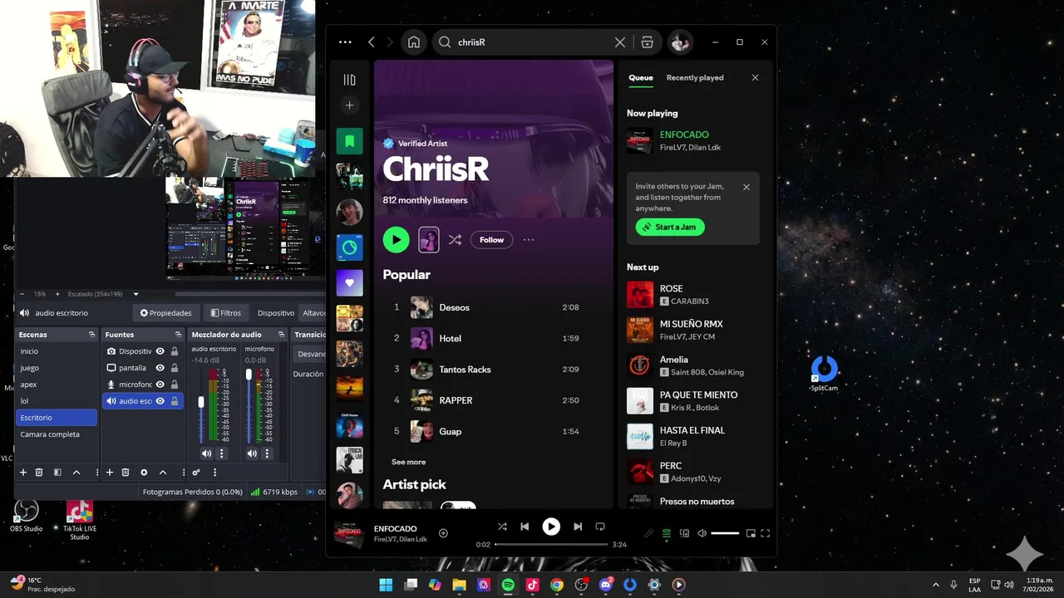Unlock the audio escritorio source
Image resolution: width=1064 pixels, height=598 pixels.
click(175, 401)
